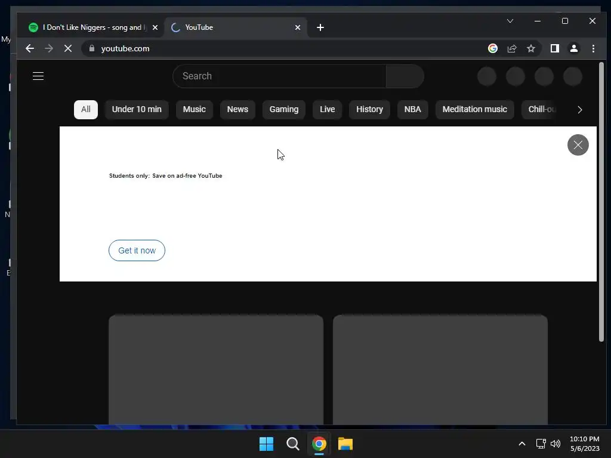This screenshot has width=611, height=458.
Task: Open Windows taskbar search
Action: tap(292, 444)
